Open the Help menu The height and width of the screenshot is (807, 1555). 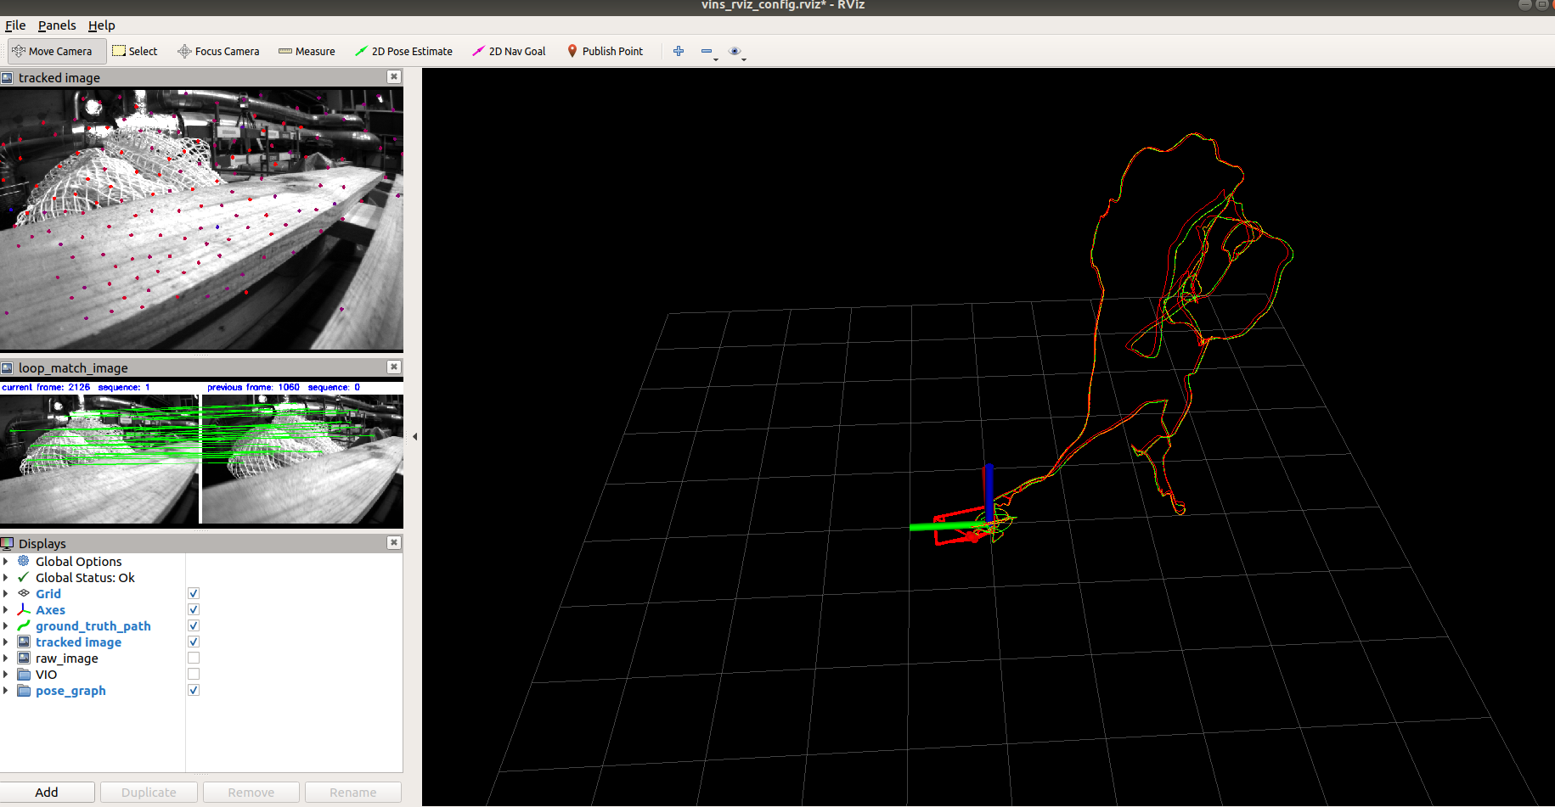click(x=102, y=25)
